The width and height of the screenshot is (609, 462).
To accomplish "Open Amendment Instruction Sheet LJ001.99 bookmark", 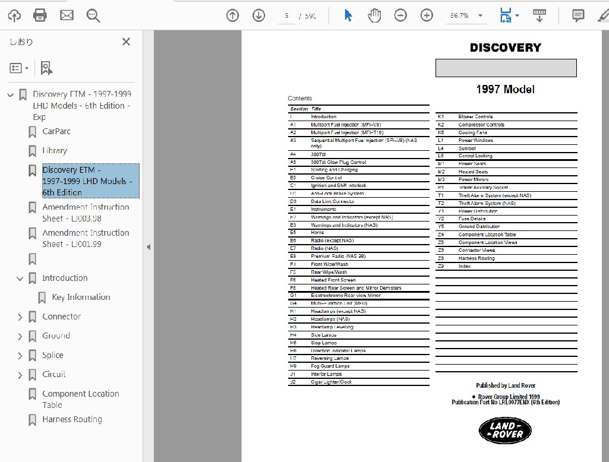I will pos(86,238).
